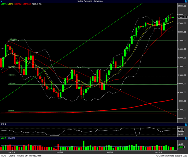This screenshot has width=188, height=157.
Task: Select the MMS8 indicator label
Action: 10,4
